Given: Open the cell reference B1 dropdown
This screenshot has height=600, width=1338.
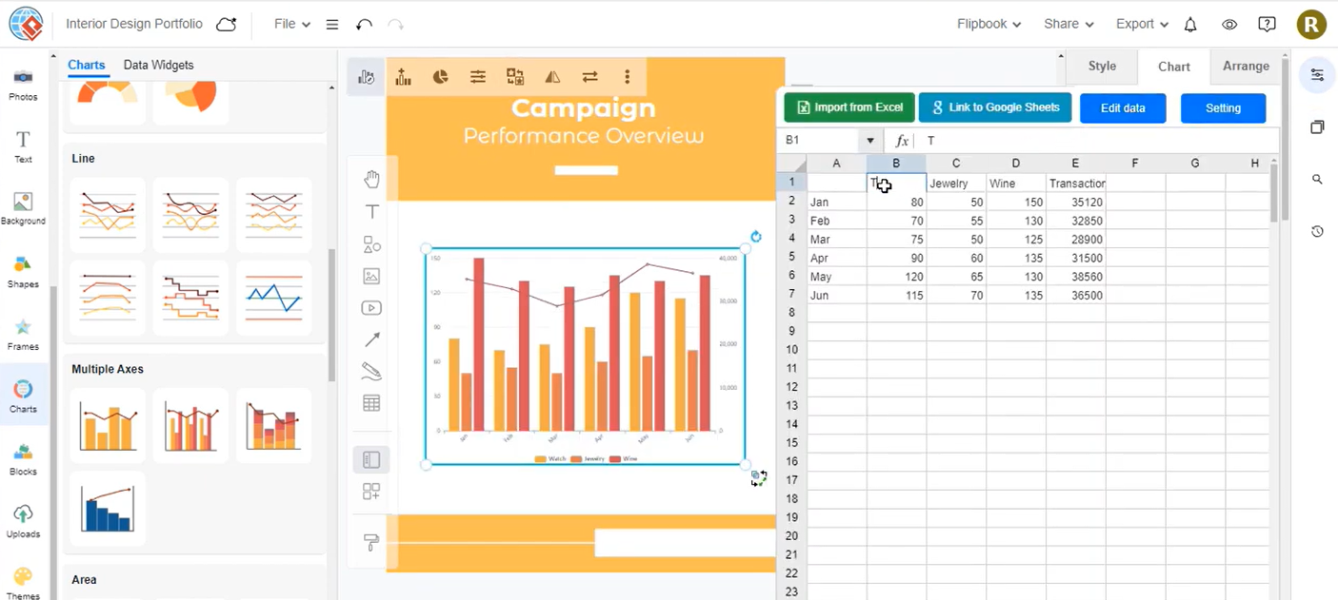Looking at the screenshot, I should pos(869,141).
